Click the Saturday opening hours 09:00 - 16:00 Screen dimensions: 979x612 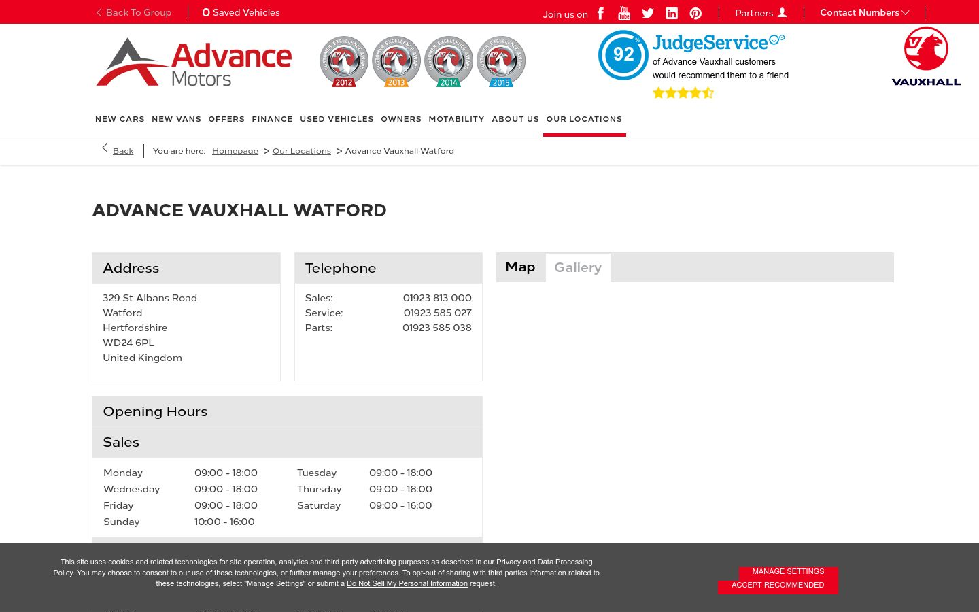pyautogui.click(x=400, y=505)
